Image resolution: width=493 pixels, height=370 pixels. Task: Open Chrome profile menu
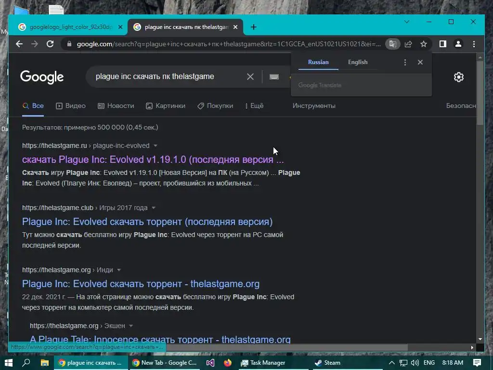click(x=458, y=44)
